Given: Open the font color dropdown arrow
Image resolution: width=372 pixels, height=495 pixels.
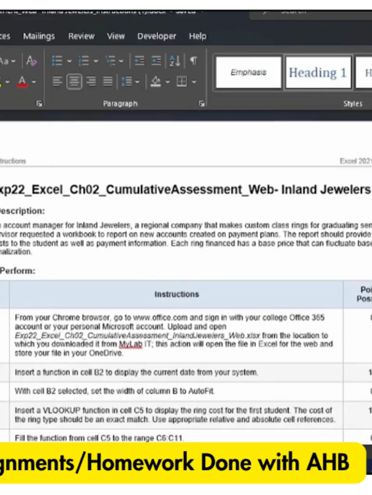Looking at the screenshot, I should (x=34, y=82).
